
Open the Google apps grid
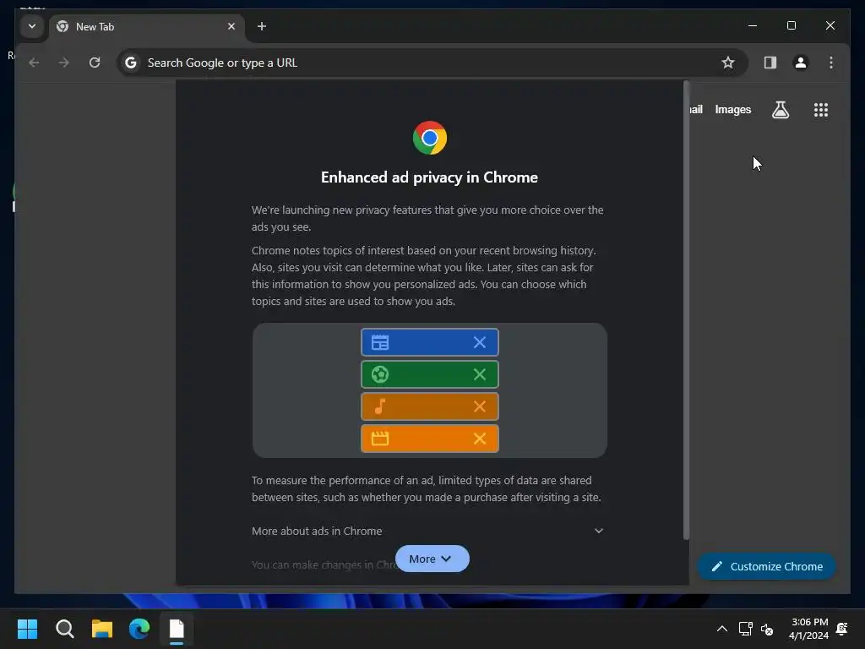(821, 110)
